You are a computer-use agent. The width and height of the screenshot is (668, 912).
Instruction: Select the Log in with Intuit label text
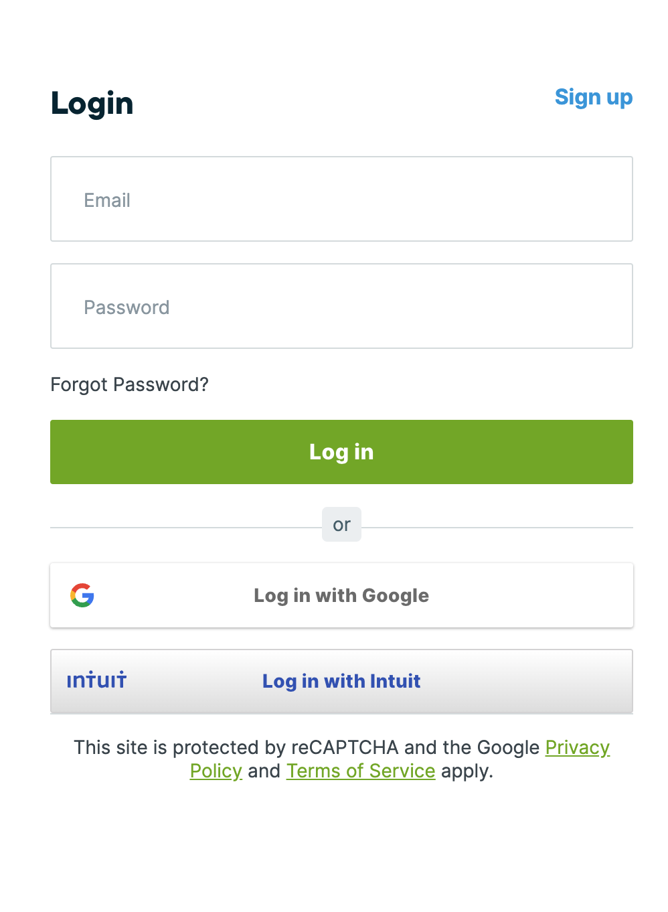pos(341,681)
